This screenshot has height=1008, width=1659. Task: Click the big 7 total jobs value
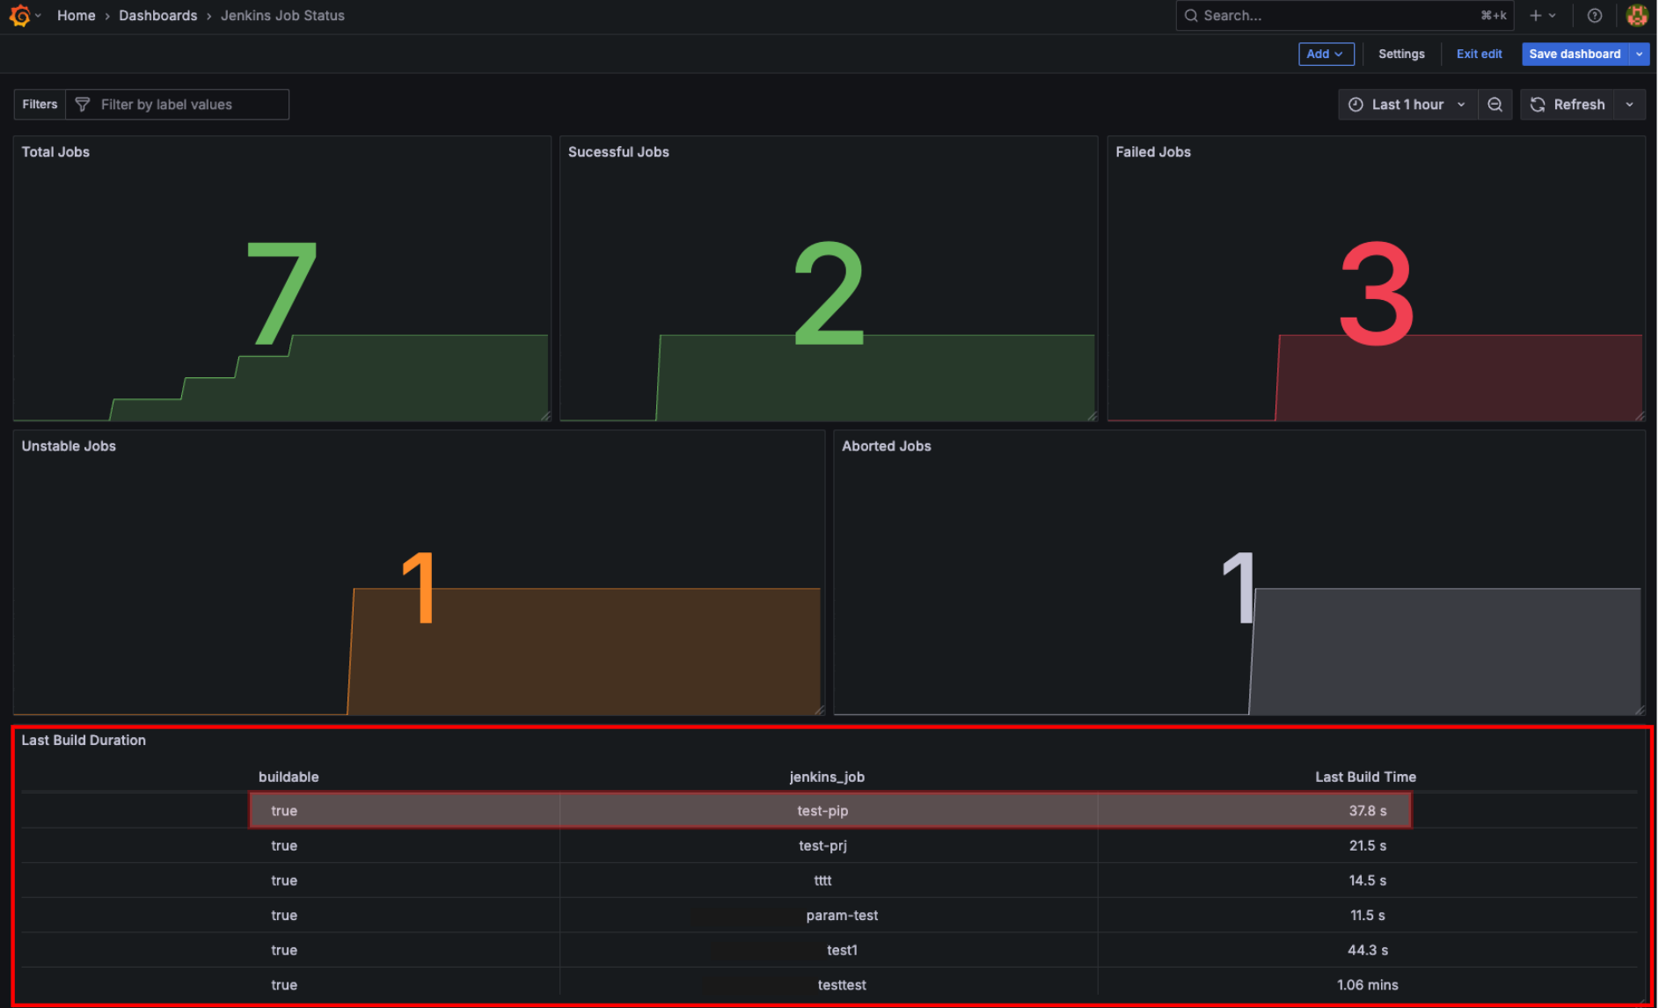pyautogui.click(x=281, y=293)
